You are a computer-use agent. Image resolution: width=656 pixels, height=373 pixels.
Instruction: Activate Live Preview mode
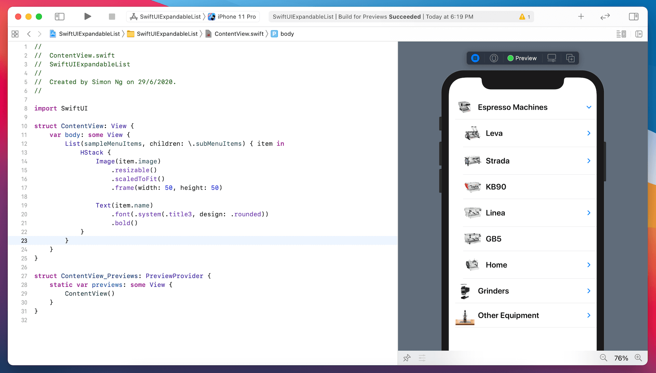[476, 58]
